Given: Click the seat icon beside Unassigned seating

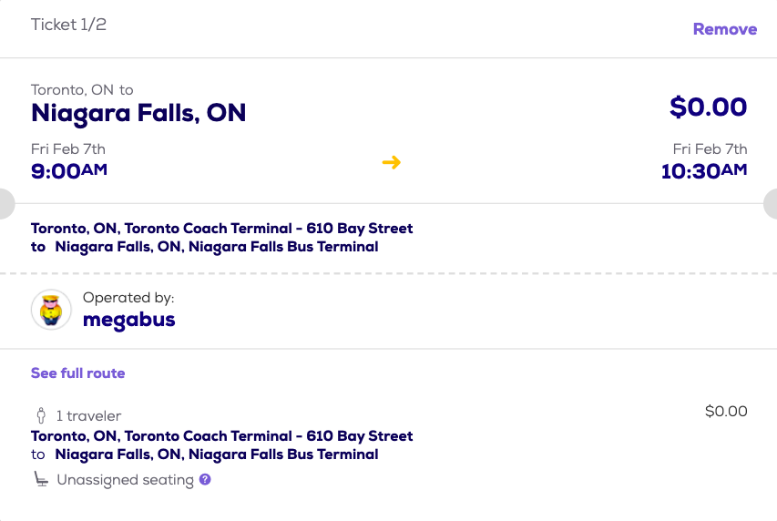Looking at the screenshot, I should [x=41, y=479].
